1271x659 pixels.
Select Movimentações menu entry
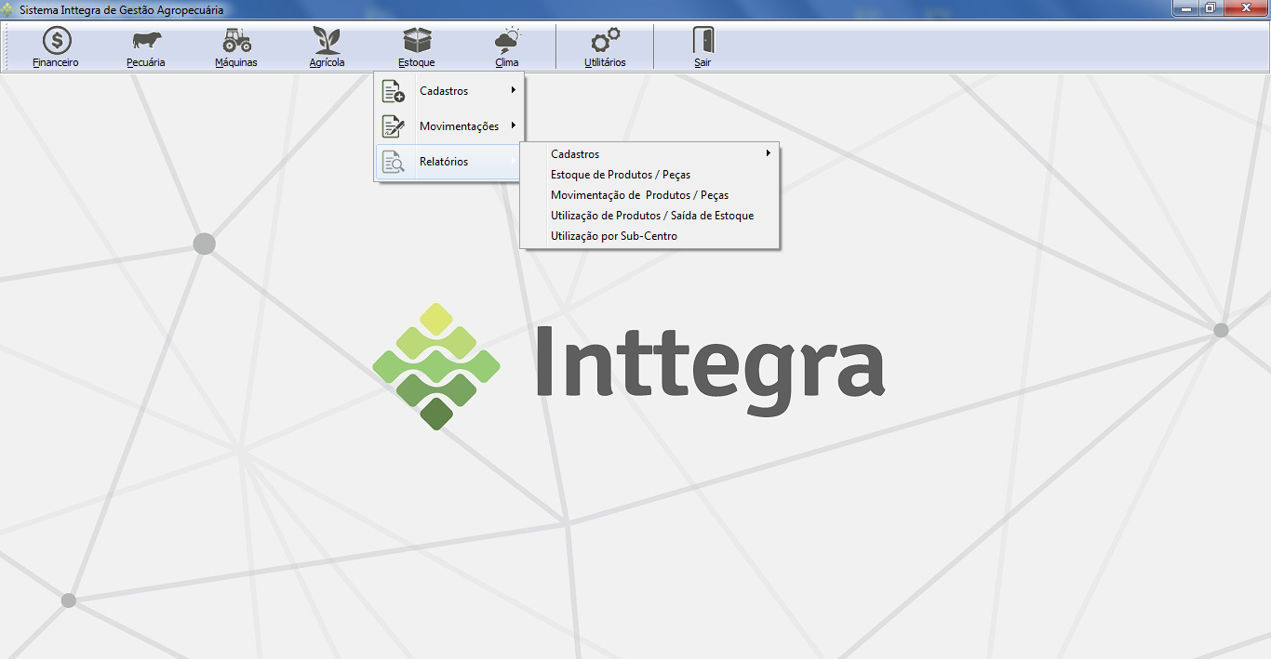448,126
